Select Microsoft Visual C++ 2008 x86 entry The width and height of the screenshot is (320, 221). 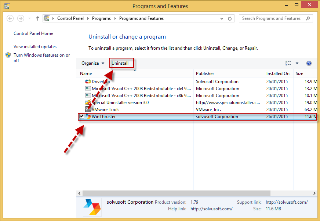click(x=141, y=96)
